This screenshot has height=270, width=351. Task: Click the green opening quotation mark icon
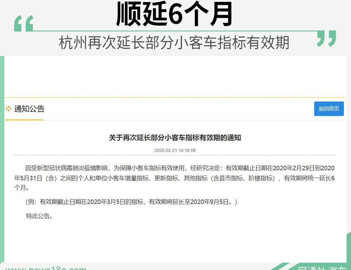pos(24,24)
